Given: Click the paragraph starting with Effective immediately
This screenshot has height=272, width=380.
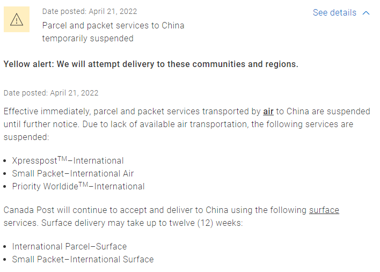Looking at the screenshot, I should 187,124.
